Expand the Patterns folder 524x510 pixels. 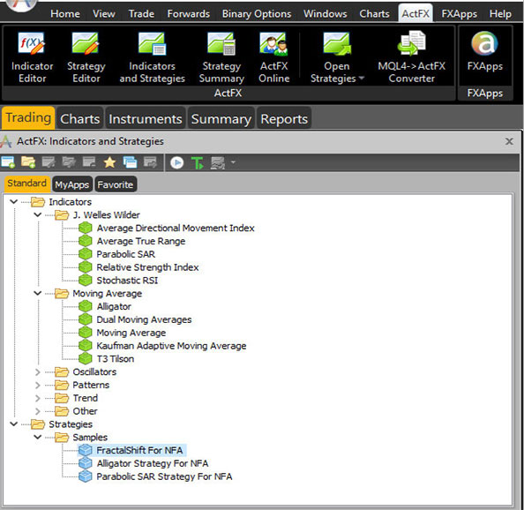[38, 385]
